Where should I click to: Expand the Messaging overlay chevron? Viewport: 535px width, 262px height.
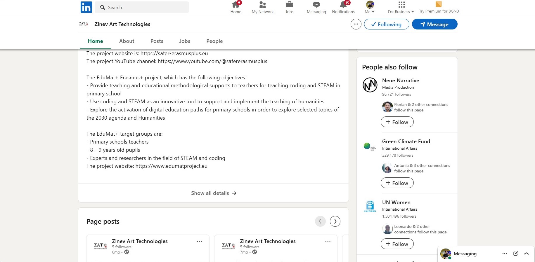pyautogui.click(x=526, y=254)
